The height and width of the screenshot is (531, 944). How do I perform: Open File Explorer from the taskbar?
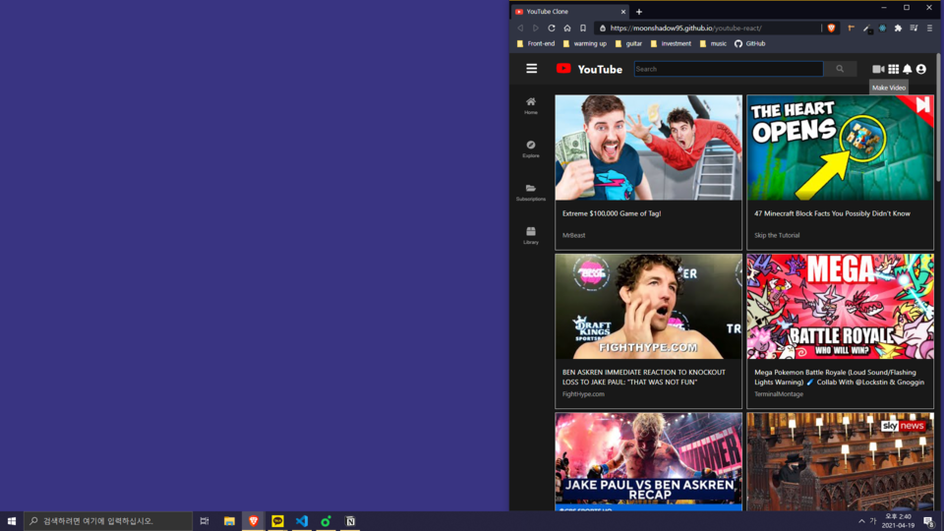(229, 521)
